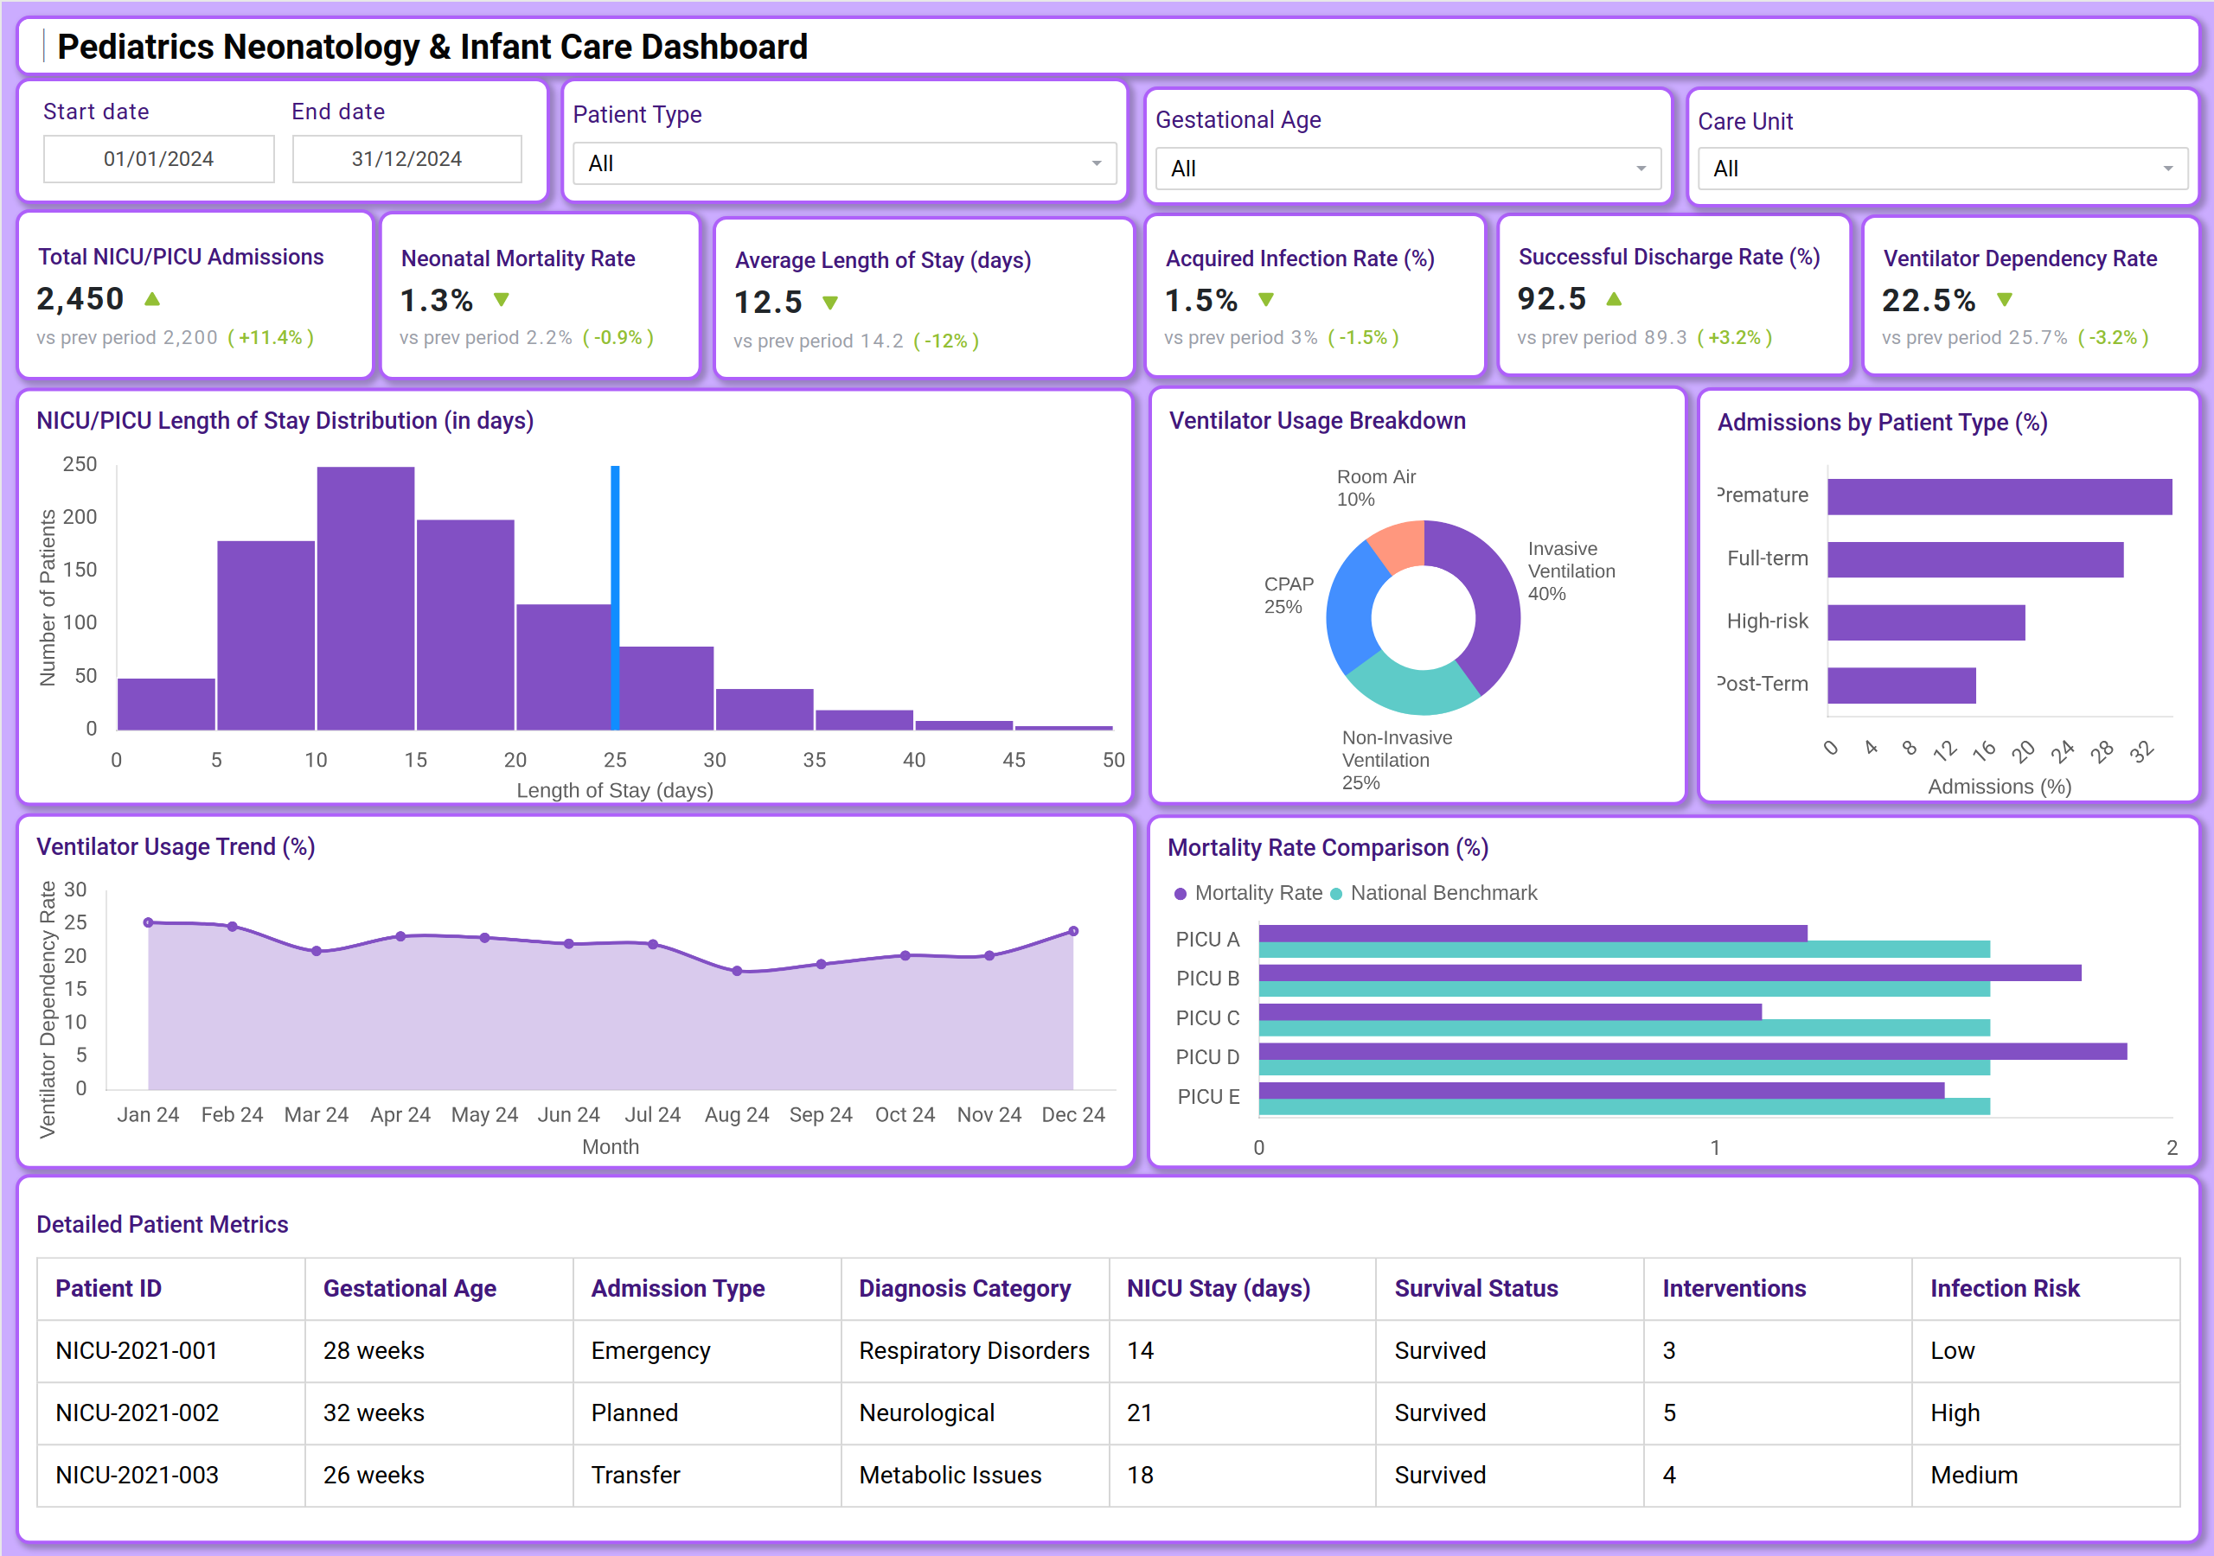The height and width of the screenshot is (1556, 2214).
Task: Click Ventilator Usage Breakdown chart title
Action: click(x=1317, y=421)
